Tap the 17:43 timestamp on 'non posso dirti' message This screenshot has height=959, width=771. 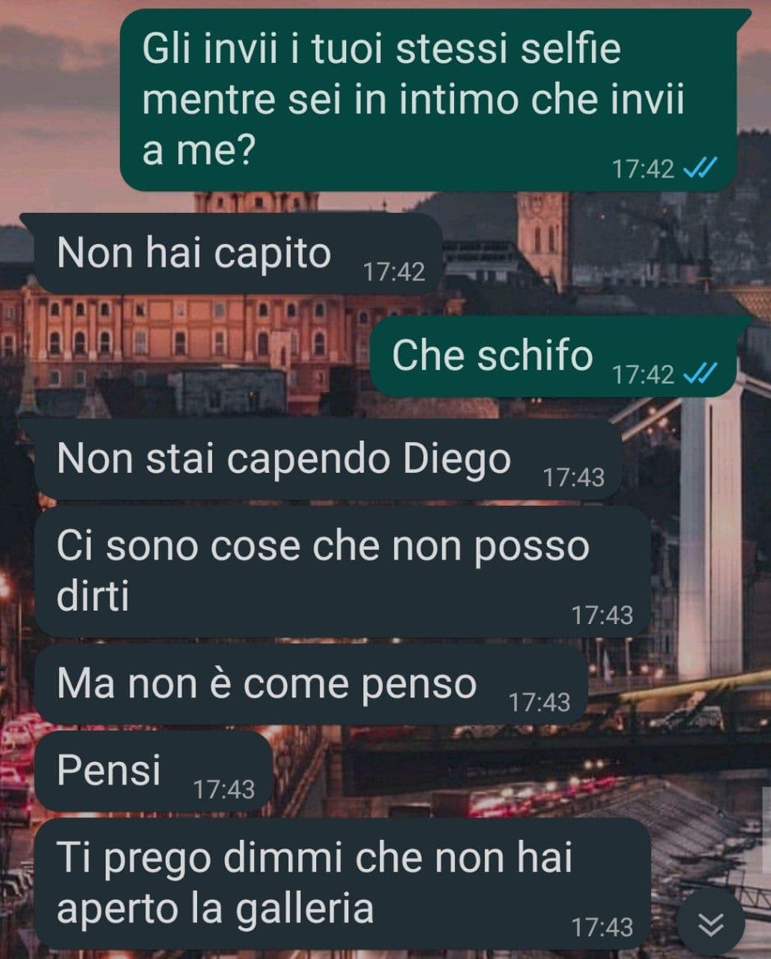pos(602,615)
